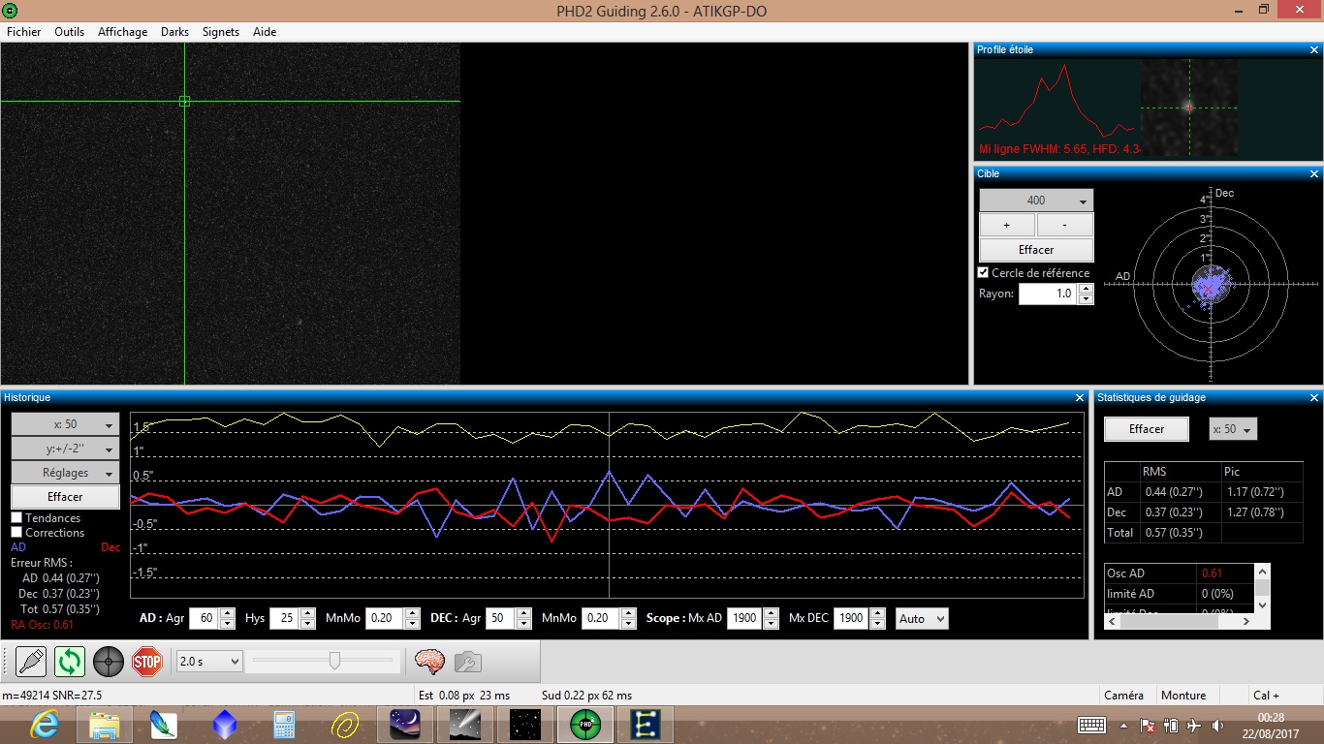
Task: Open the touch keyboard from system tray
Action: (1091, 726)
